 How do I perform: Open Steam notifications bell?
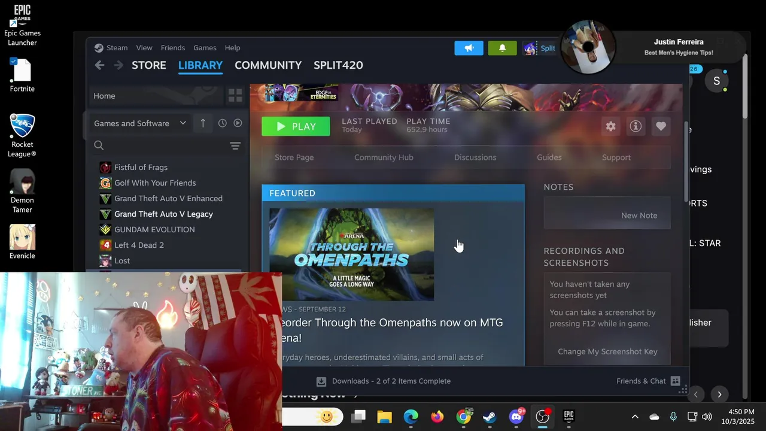coord(502,48)
